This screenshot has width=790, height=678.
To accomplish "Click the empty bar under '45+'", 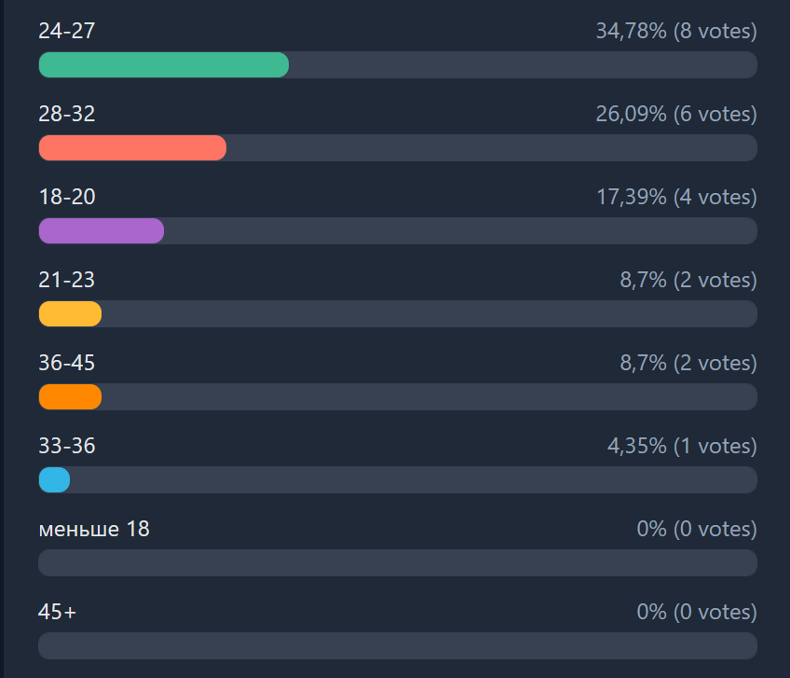I will tap(397, 646).
